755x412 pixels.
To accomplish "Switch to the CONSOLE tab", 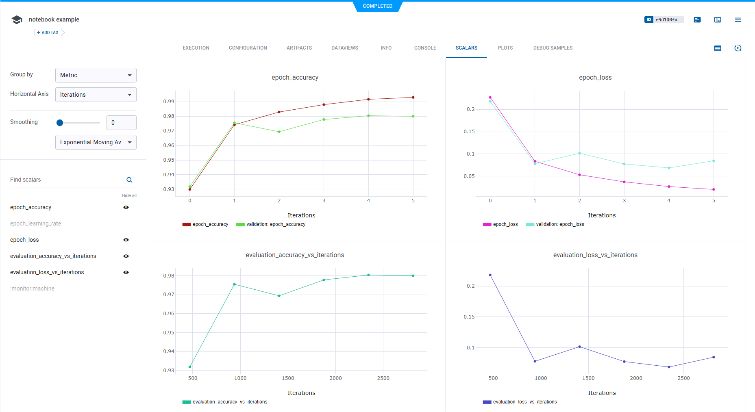I will pyautogui.click(x=425, y=48).
